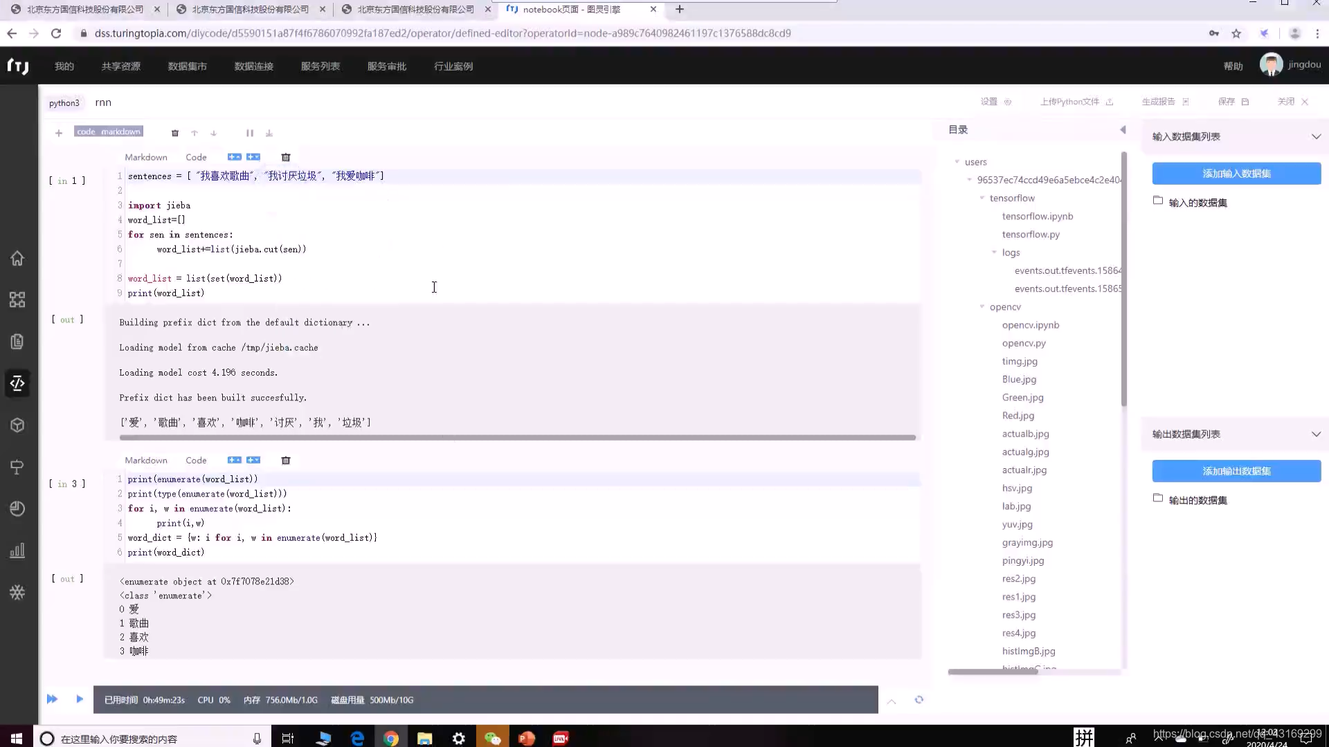Click the pause icon in cell toolbar
The width and height of the screenshot is (1329, 747).
[x=250, y=133]
